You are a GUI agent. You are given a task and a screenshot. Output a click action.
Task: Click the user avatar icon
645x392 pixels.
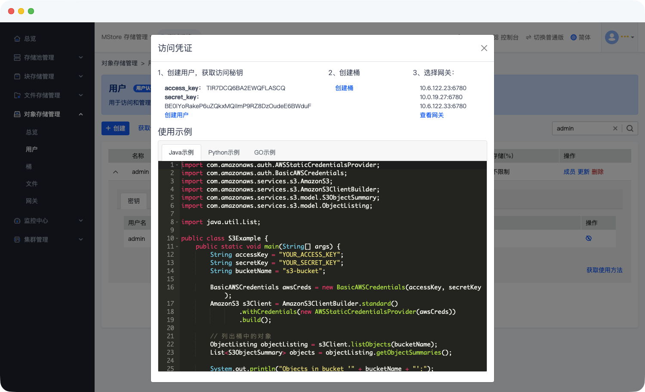pos(611,37)
